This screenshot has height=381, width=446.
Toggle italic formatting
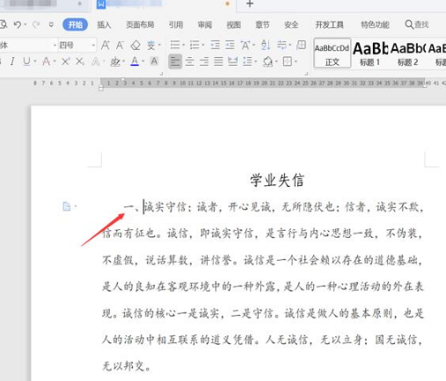(12, 61)
